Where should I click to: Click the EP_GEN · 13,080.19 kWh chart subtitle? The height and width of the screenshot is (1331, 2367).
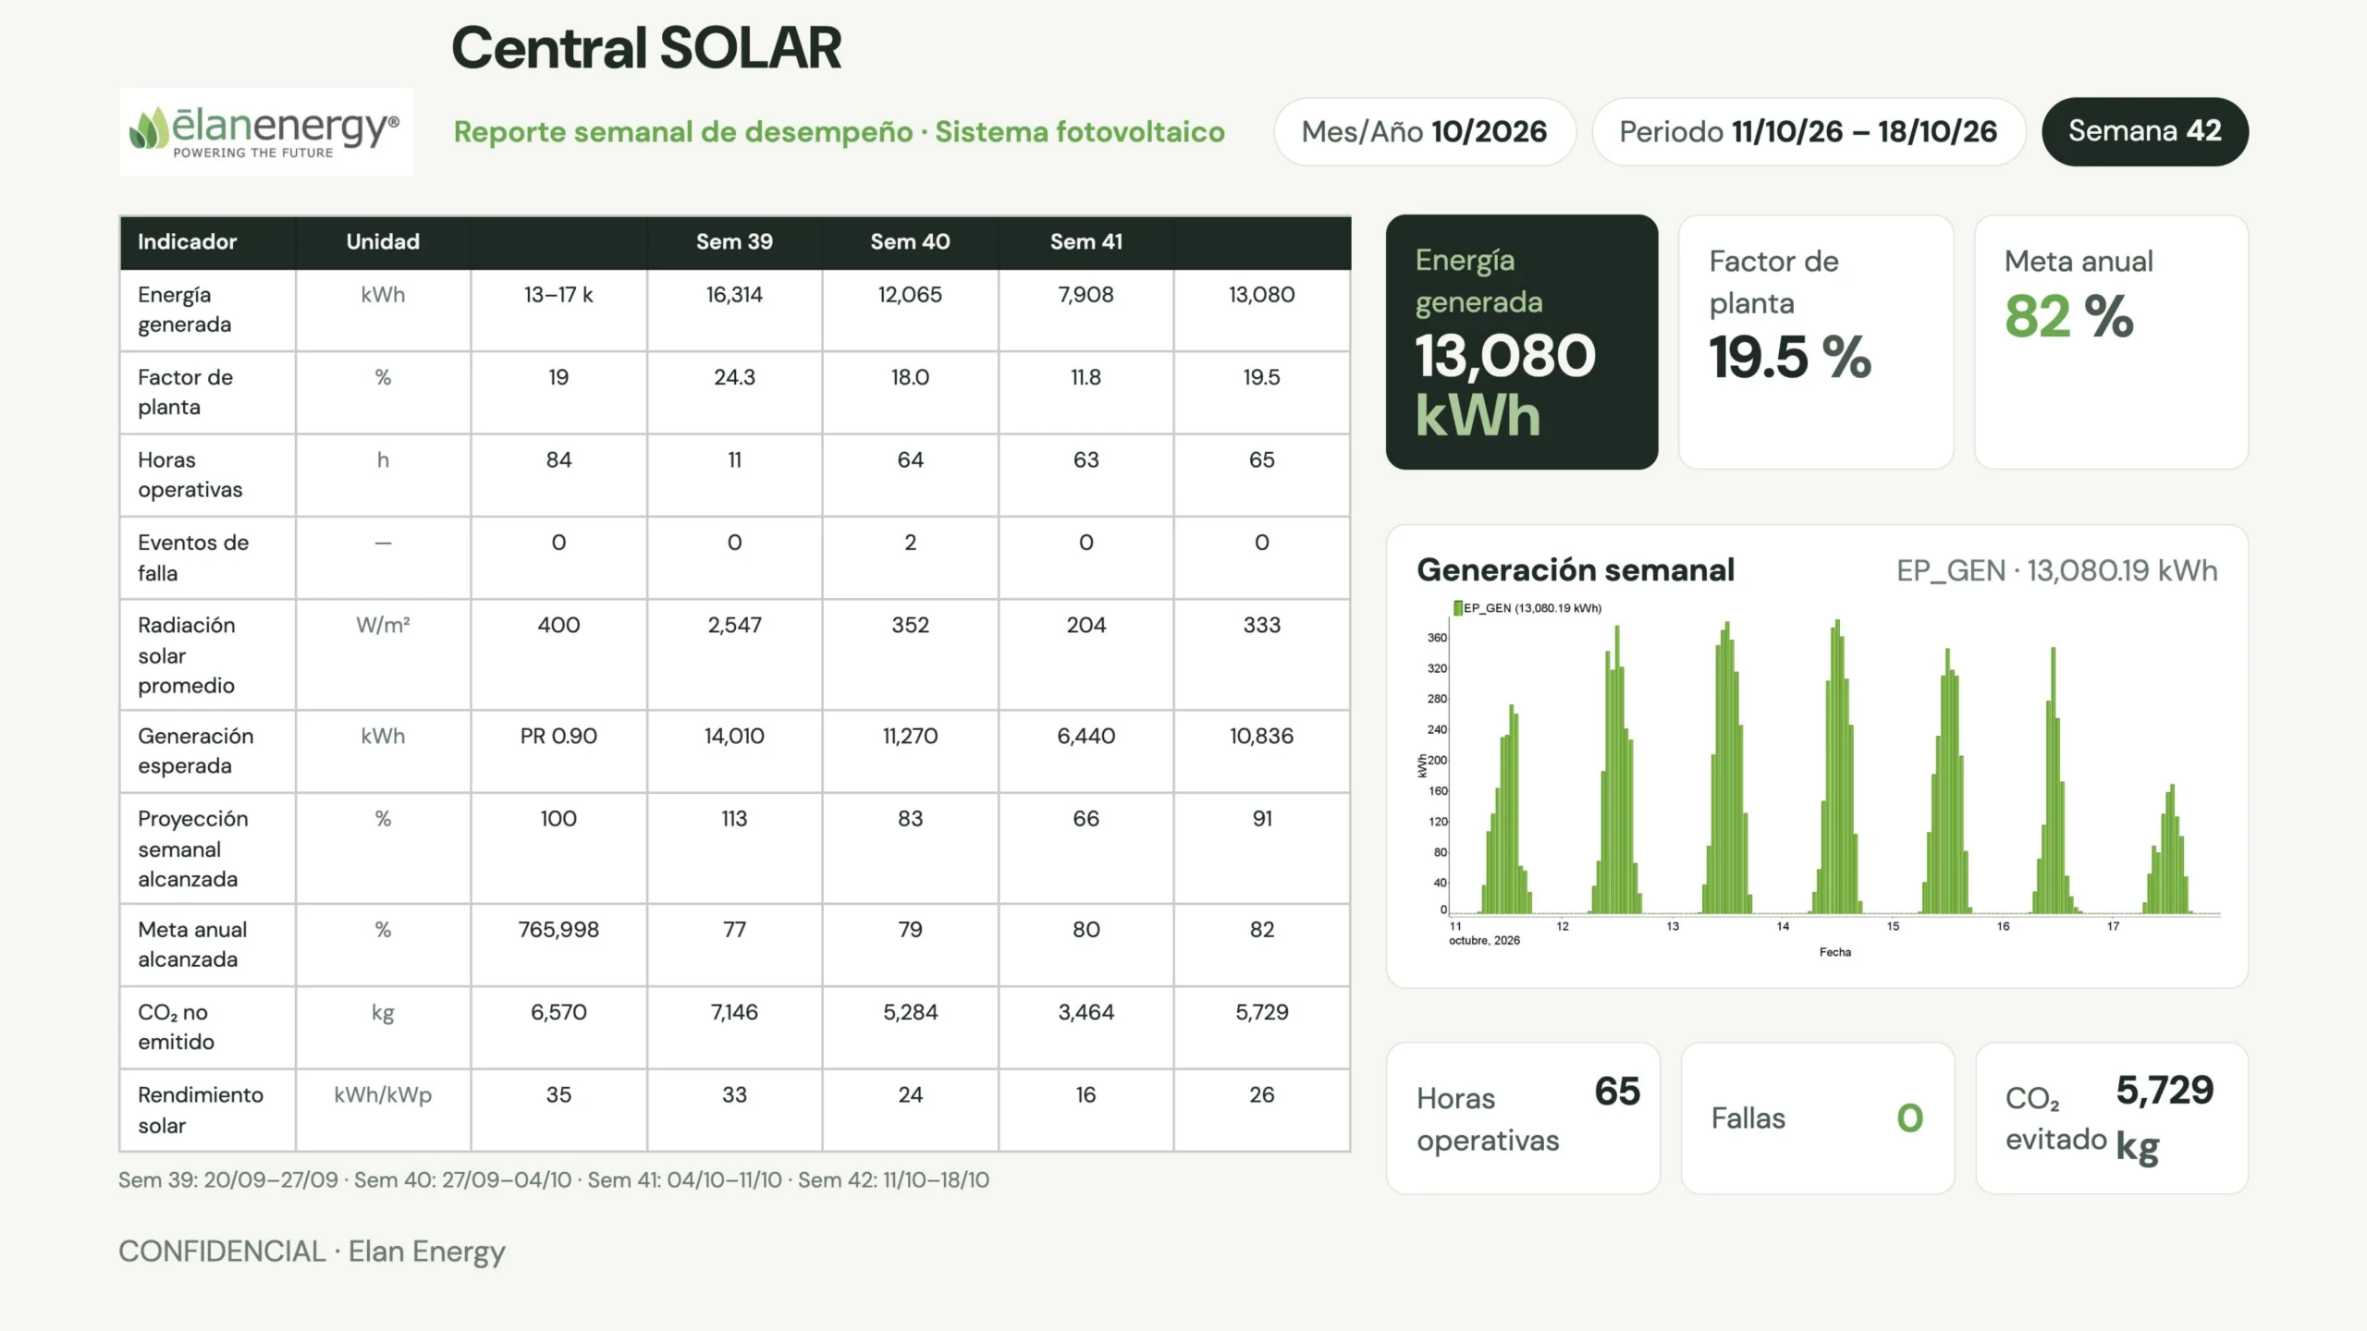[2057, 570]
